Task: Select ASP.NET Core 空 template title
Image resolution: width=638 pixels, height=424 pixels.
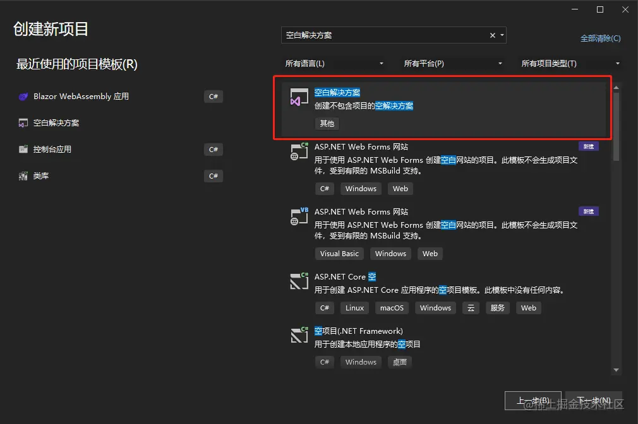Action: click(345, 277)
